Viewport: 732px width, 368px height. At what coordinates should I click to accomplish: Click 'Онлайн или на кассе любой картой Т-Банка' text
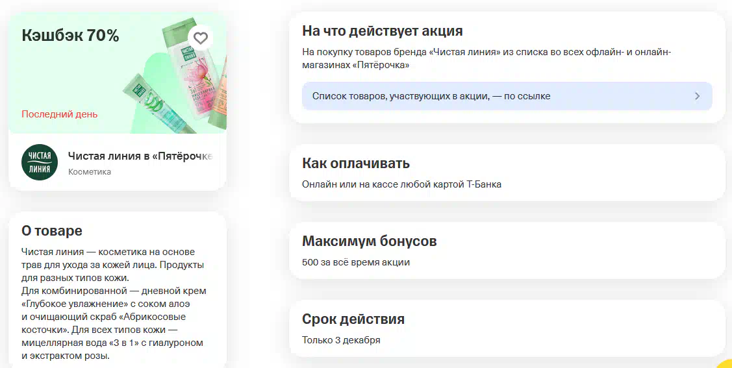tap(401, 184)
